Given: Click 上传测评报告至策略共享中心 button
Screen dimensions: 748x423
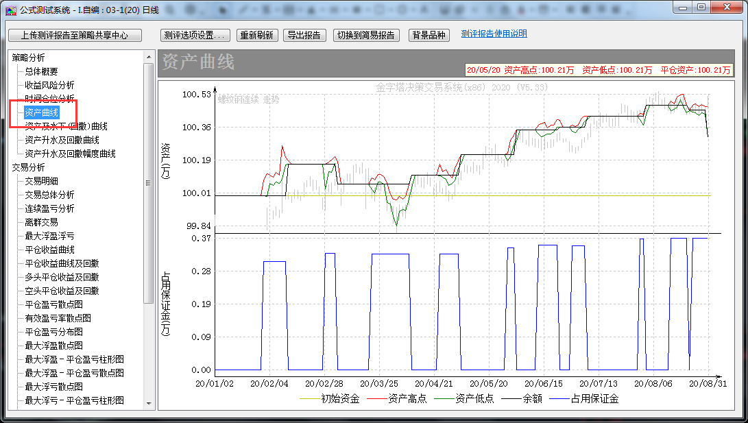Looking at the screenshot, I should [75, 35].
